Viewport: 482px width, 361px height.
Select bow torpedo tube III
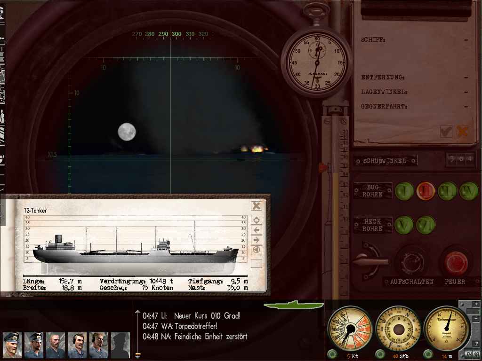click(447, 191)
